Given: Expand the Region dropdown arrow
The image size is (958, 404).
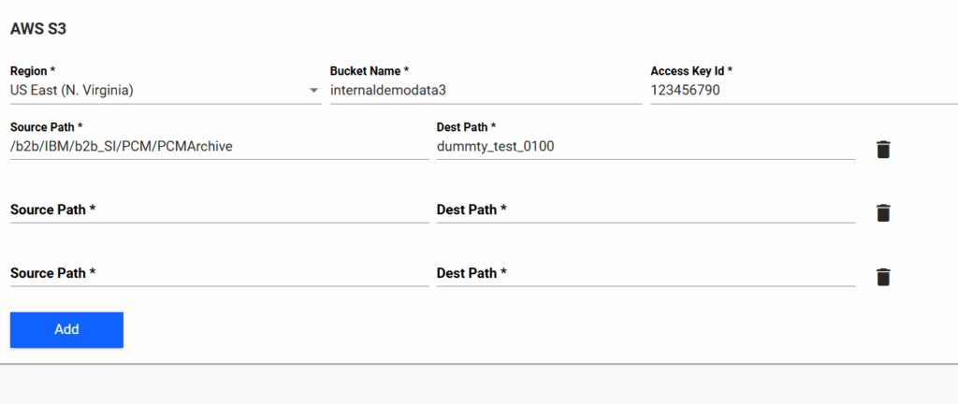Looking at the screenshot, I should (x=314, y=91).
